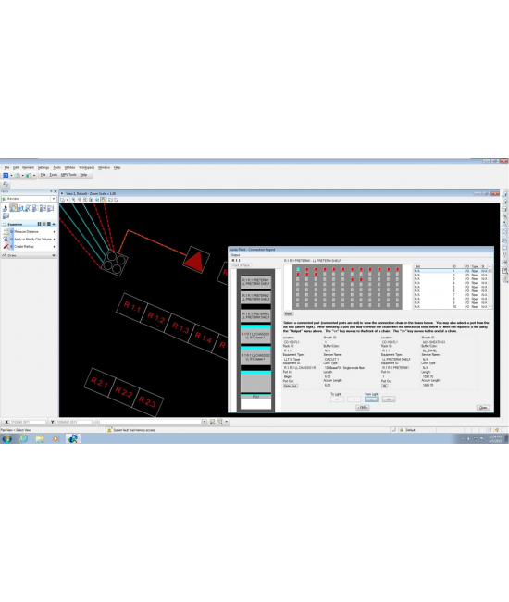
Task: Open the MPV Tools menu
Action: [68, 175]
